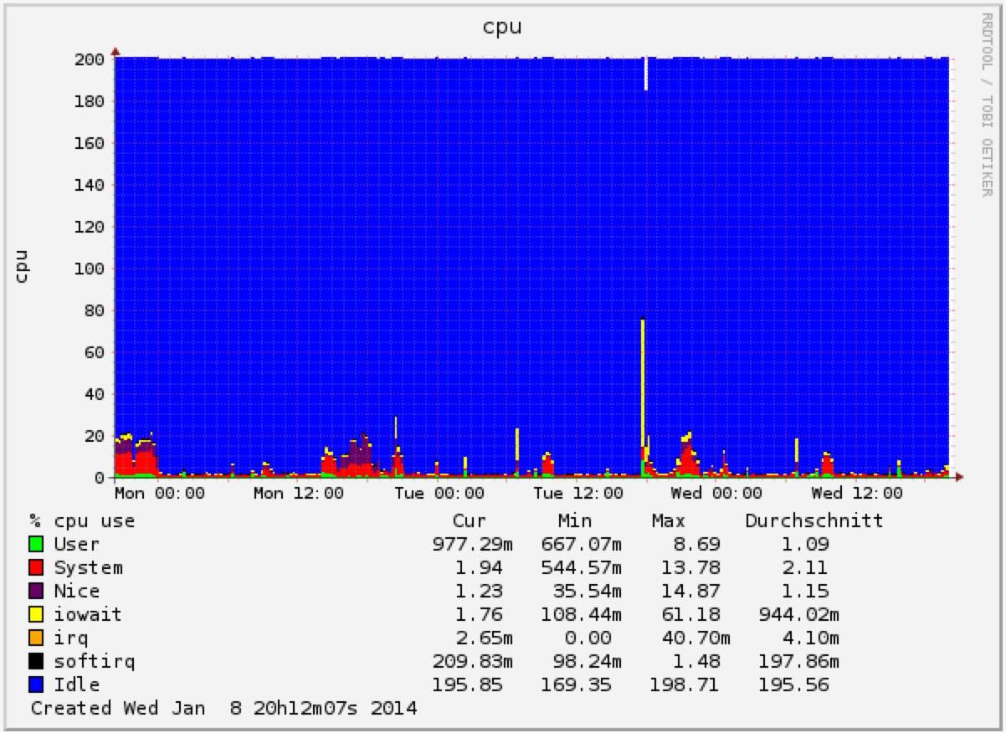Click the 'Max' column header
This screenshot has width=1006, height=733.
coord(668,520)
